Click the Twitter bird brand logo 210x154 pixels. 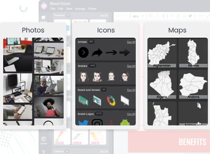click(x=83, y=123)
